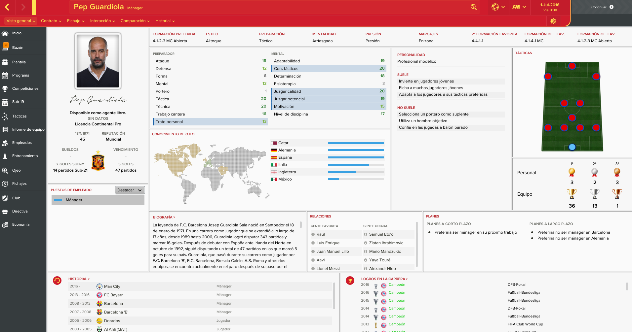The width and height of the screenshot is (632, 332).
Task: Click the Catar knowledge bar
Action: pos(356,143)
